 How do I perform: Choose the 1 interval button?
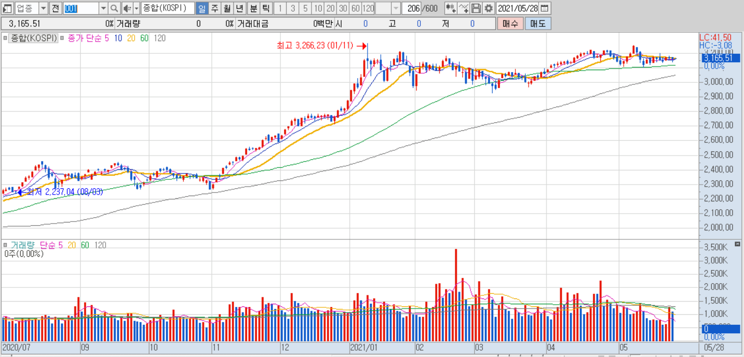(x=280, y=8)
